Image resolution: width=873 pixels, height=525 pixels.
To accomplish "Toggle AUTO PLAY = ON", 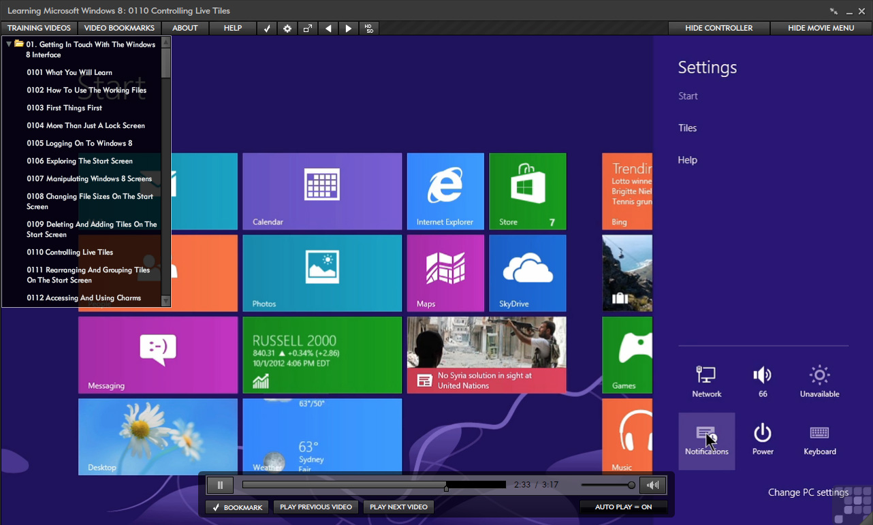I will [623, 507].
